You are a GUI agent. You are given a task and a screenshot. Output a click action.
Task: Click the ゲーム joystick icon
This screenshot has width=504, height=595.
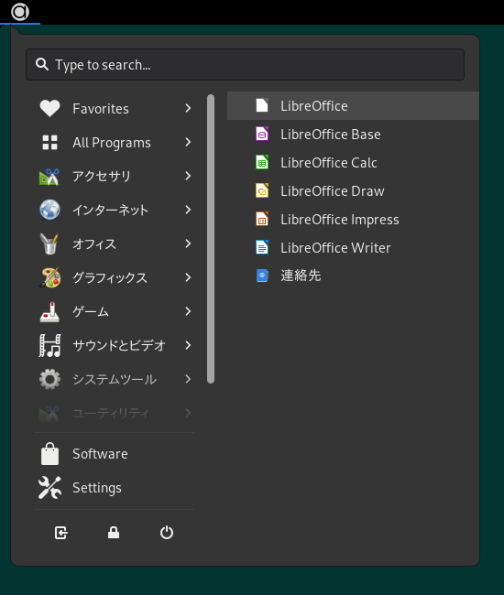(x=49, y=311)
